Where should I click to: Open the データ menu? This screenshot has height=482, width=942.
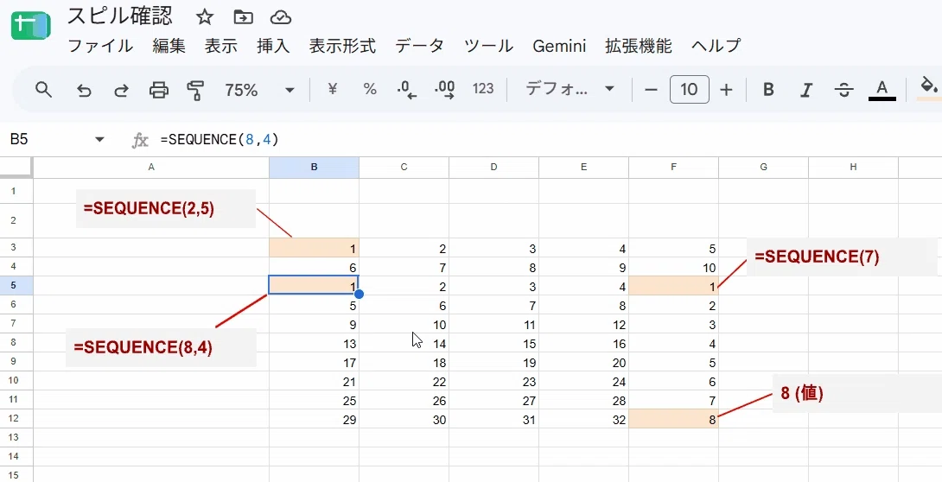[420, 46]
